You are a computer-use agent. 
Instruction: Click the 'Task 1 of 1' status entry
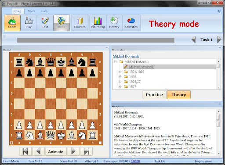[x=36, y=161]
